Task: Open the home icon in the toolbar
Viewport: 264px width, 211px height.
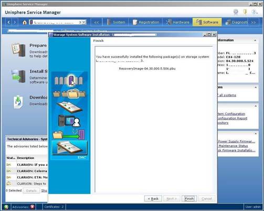Action: 25,23
